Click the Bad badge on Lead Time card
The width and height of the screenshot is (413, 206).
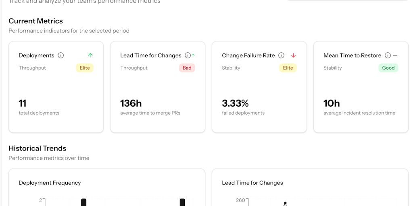point(187,68)
